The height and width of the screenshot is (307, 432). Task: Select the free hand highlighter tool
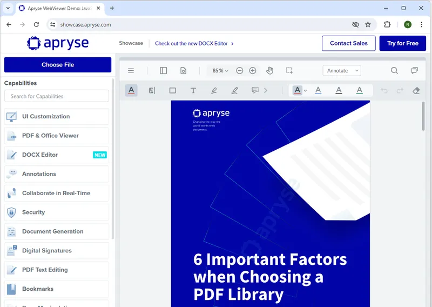click(214, 90)
